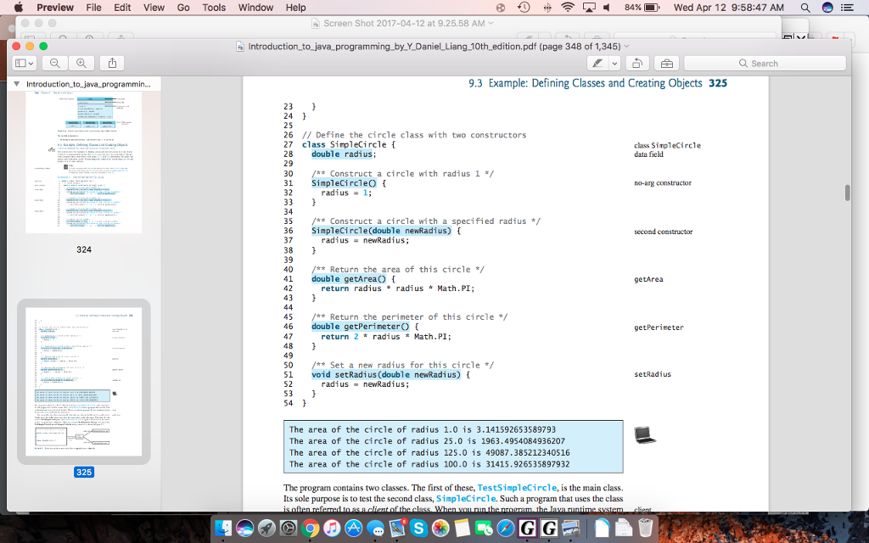The height and width of the screenshot is (543, 869).
Task: Open the Share sheet icon
Action: [112, 63]
